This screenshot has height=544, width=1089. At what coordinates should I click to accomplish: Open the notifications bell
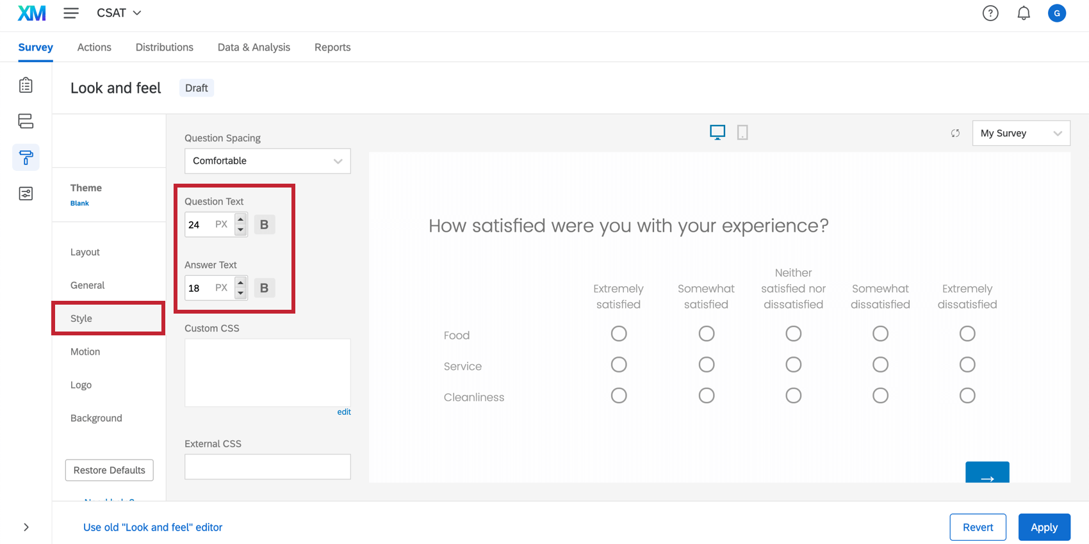coord(1024,13)
